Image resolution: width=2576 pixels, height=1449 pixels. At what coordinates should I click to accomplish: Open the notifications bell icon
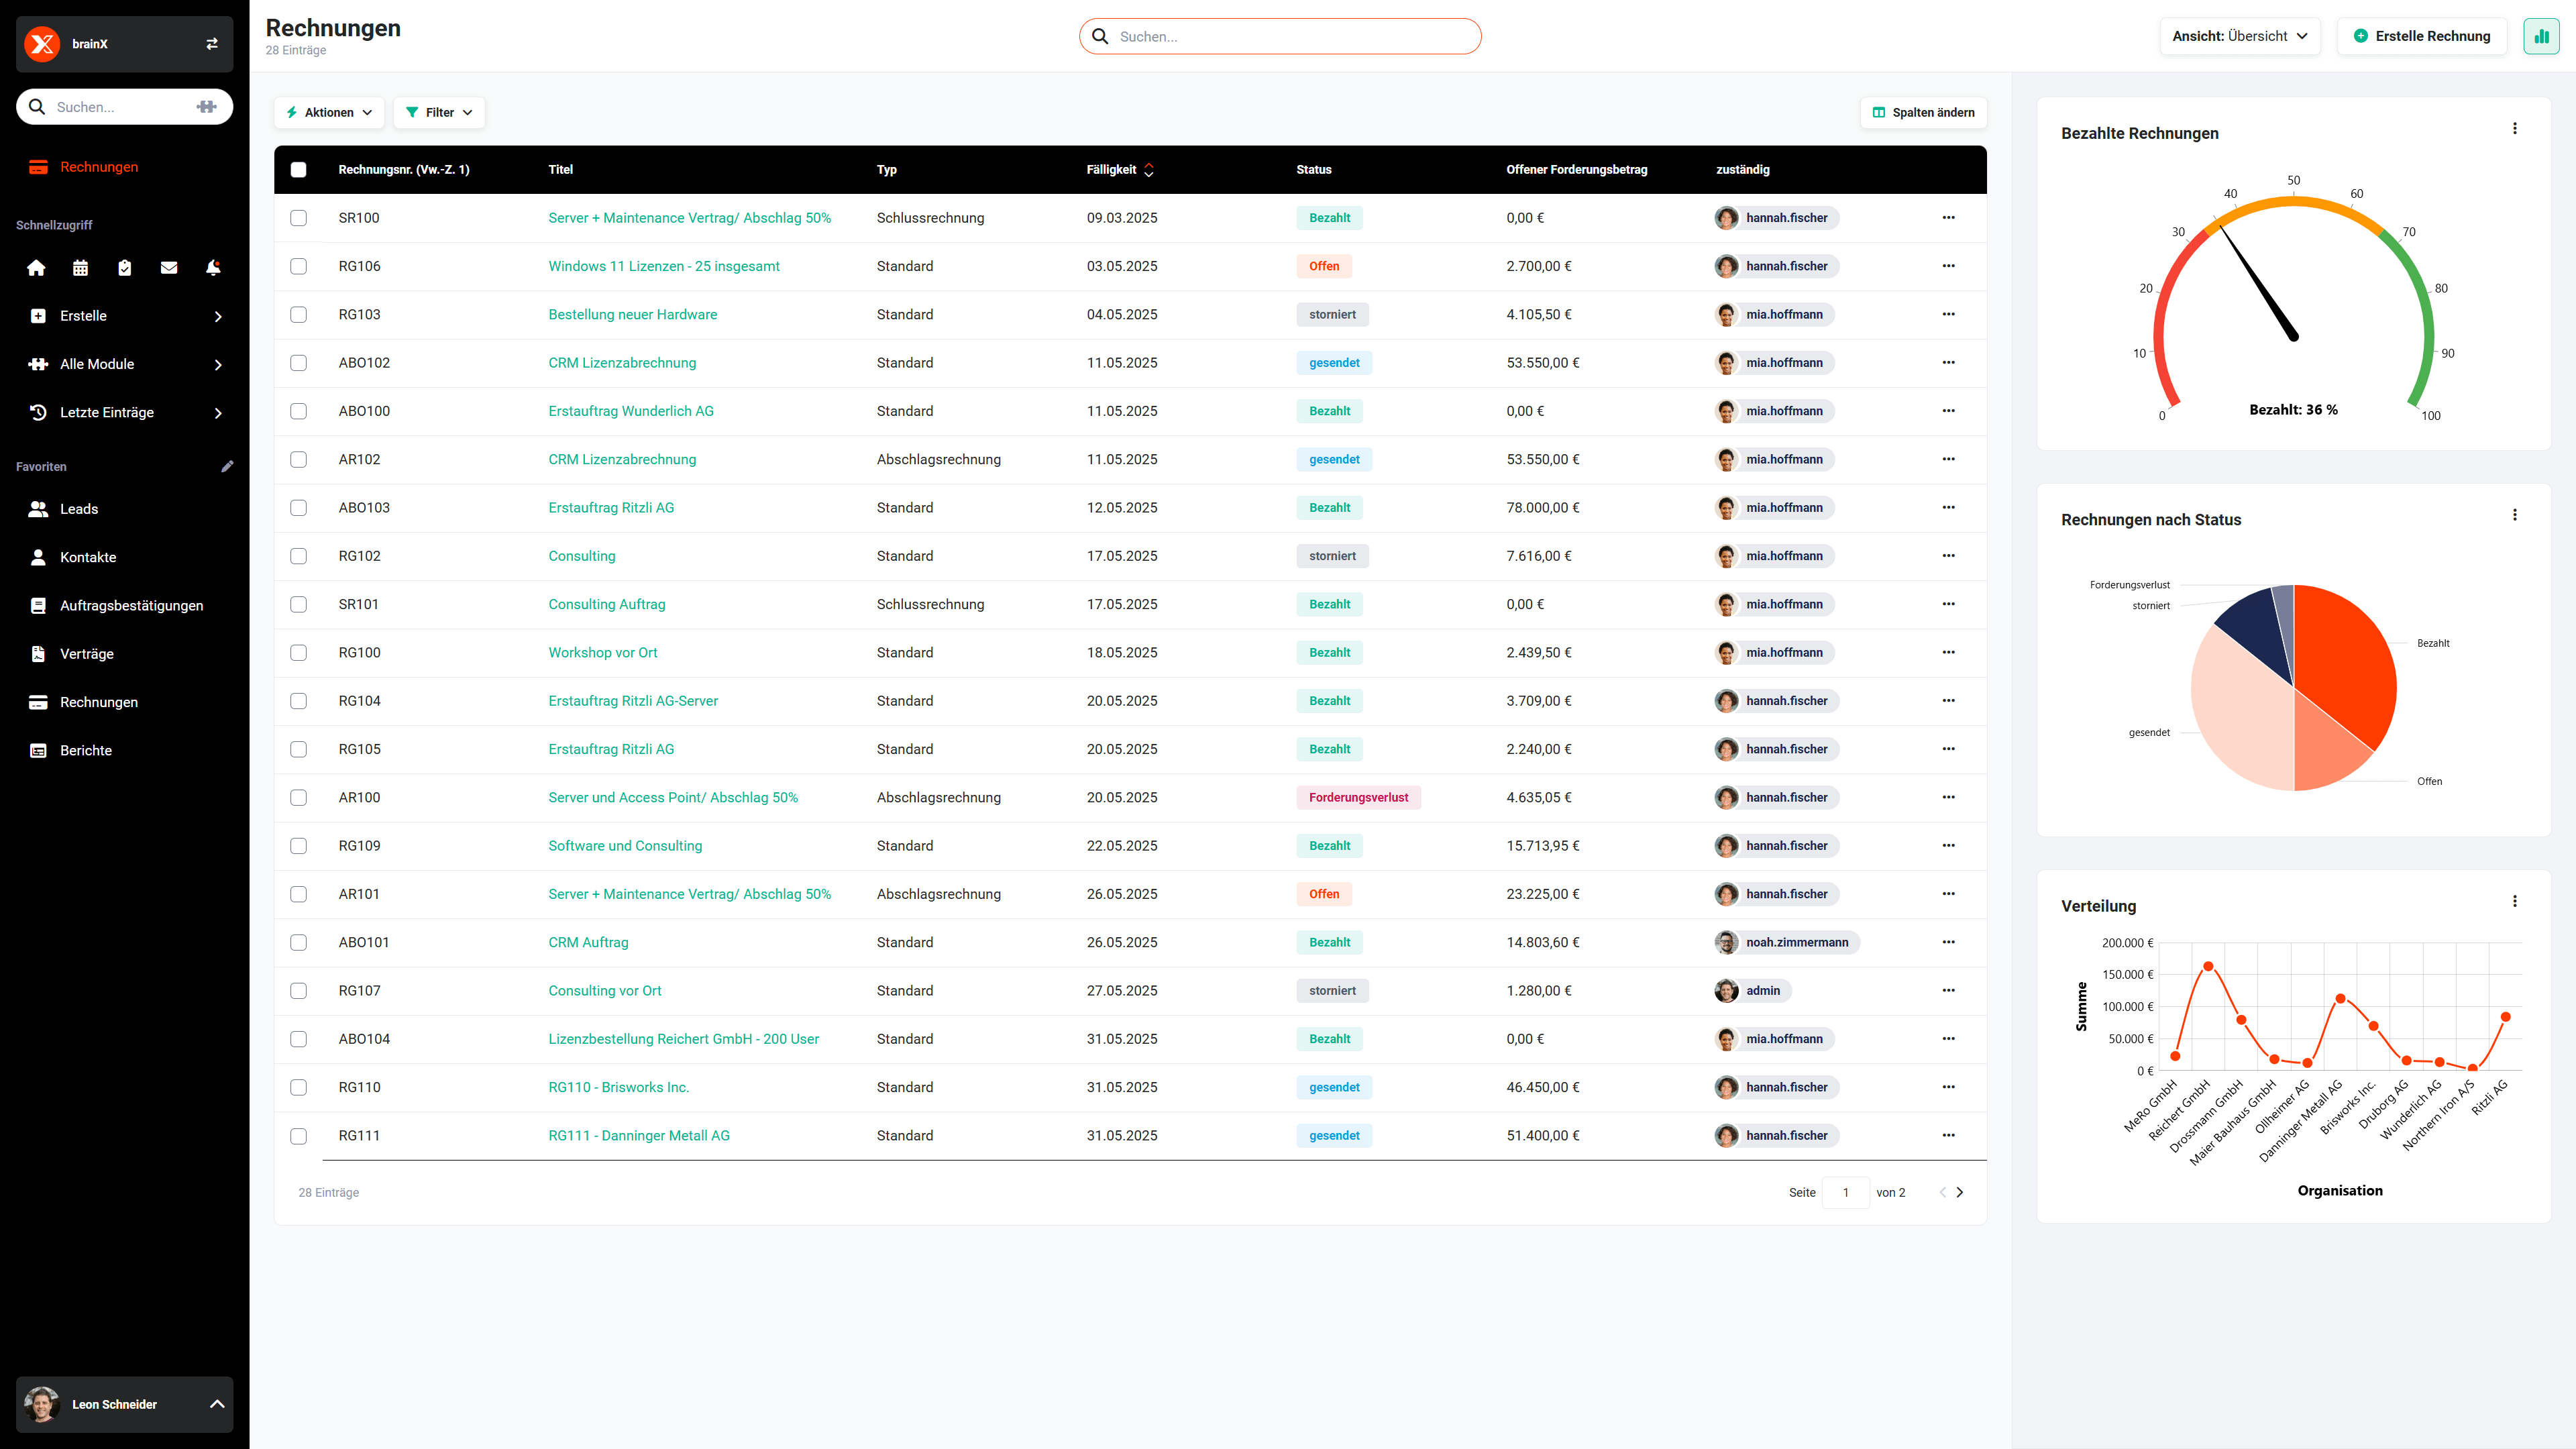[213, 268]
